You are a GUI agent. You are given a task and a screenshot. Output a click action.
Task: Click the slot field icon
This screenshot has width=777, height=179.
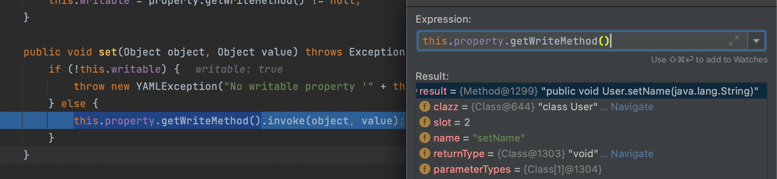click(x=424, y=122)
